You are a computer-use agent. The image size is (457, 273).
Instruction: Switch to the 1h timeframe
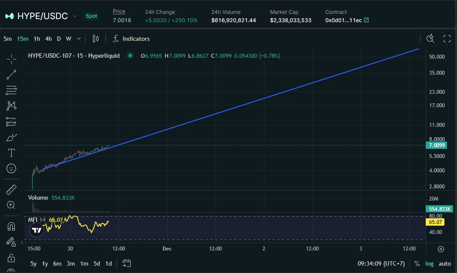[37, 39]
